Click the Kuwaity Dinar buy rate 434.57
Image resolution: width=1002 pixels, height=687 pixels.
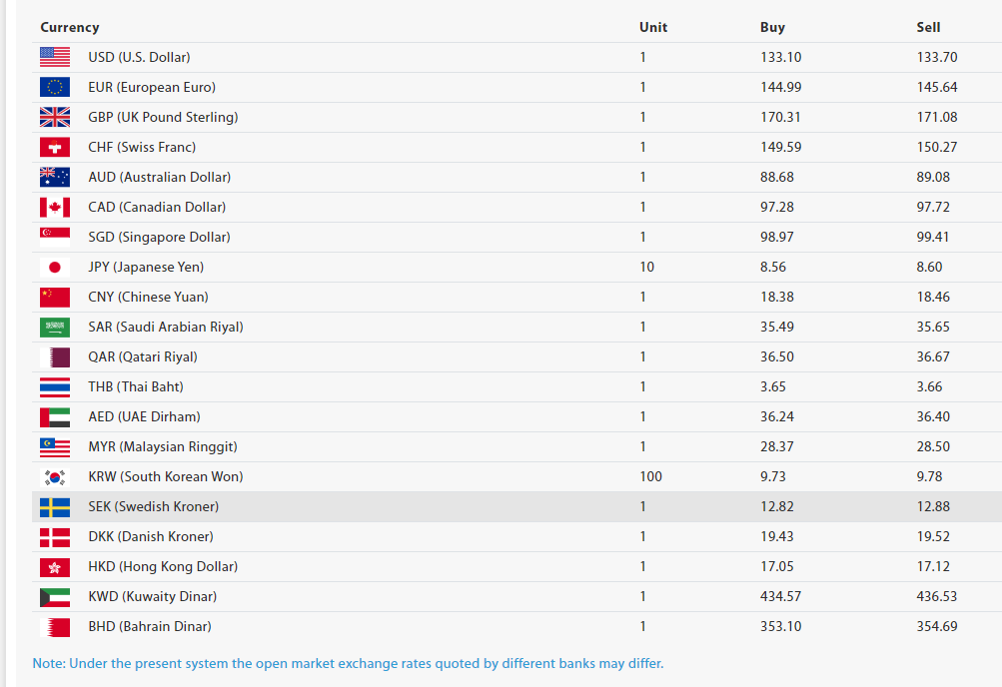(780, 596)
